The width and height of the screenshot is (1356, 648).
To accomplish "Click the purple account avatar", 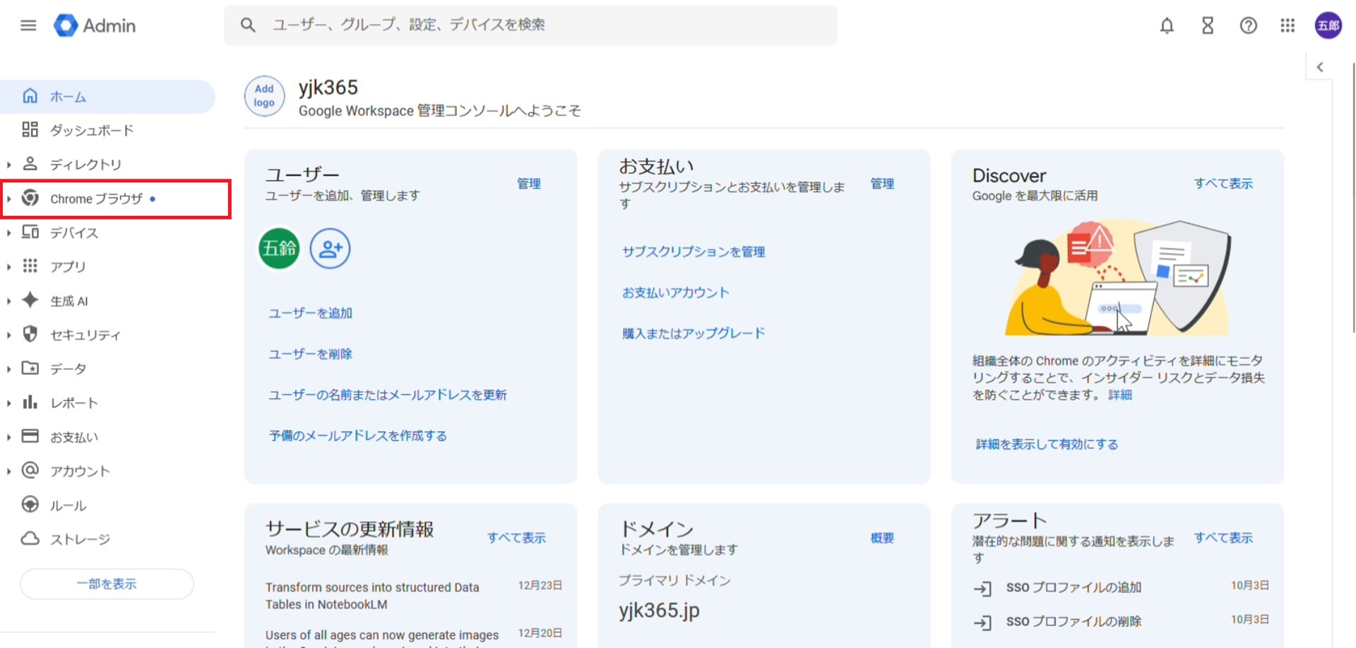I will pyautogui.click(x=1328, y=25).
